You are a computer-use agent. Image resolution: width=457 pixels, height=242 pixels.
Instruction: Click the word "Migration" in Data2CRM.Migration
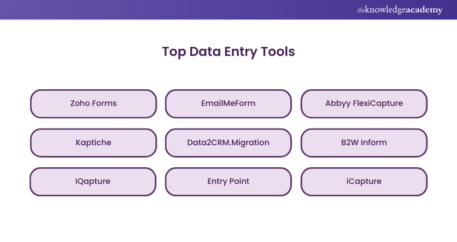(251, 143)
